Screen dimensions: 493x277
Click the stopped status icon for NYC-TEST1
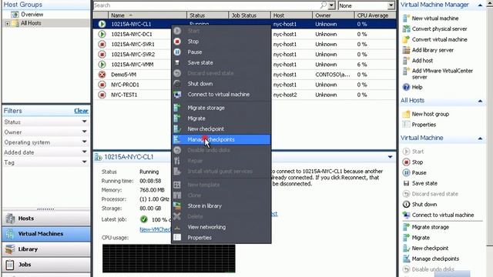[102, 95]
